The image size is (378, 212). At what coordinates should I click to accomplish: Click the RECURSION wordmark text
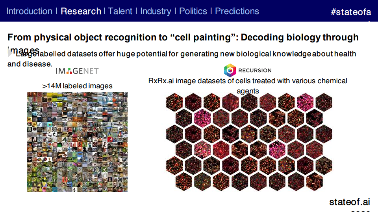255,70
